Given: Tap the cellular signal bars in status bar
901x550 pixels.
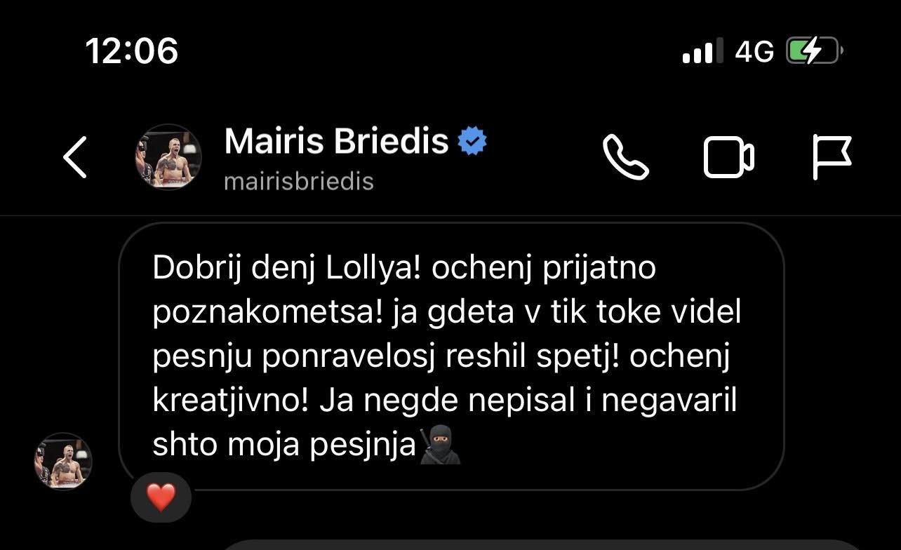Looking at the screenshot, I should (702, 51).
